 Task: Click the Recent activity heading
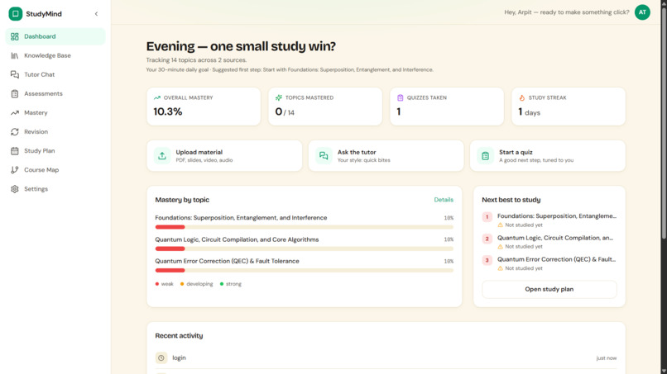click(179, 336)
